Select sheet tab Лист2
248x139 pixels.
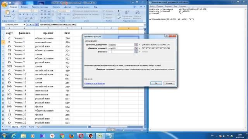tap(23, 127)
